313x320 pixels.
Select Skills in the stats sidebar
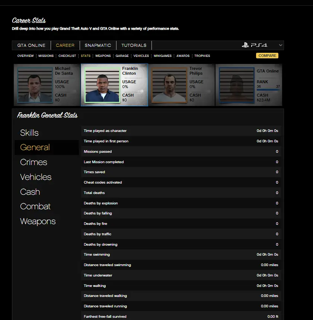[29, 133]
